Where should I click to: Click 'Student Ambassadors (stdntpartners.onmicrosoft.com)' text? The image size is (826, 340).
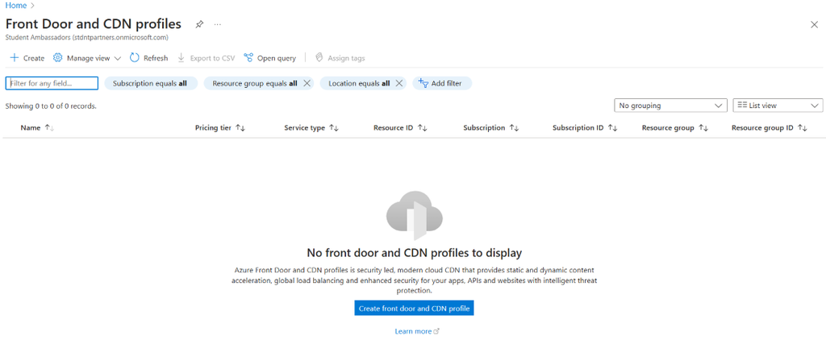(86, 37)
